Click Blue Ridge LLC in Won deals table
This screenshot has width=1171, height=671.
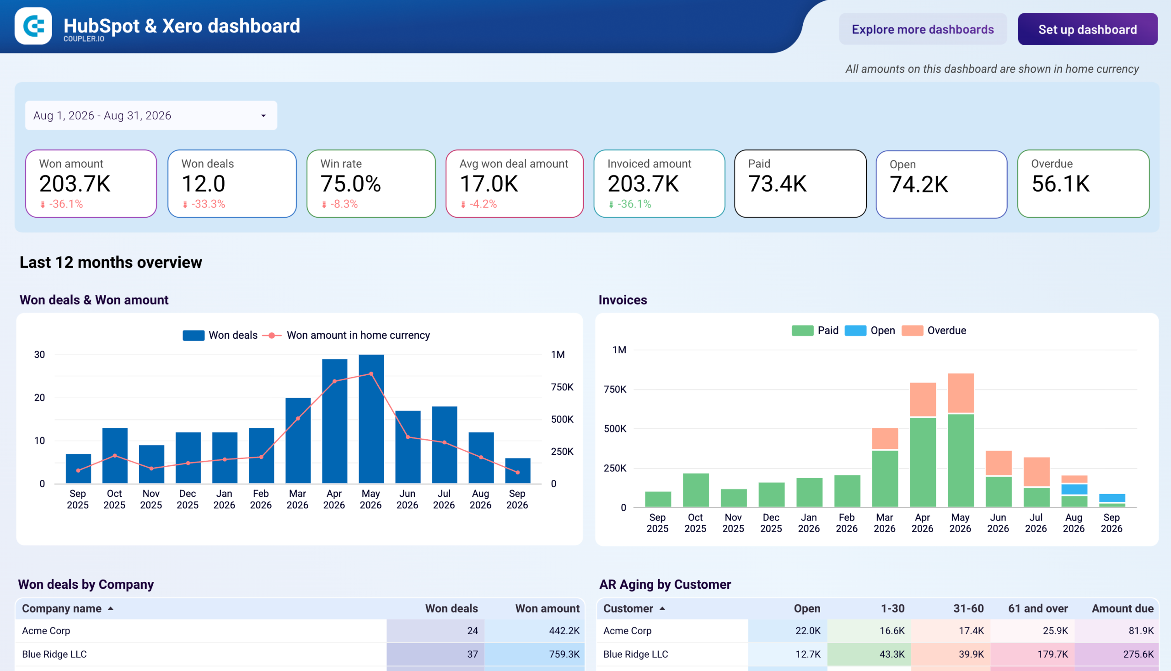(54, 654)
